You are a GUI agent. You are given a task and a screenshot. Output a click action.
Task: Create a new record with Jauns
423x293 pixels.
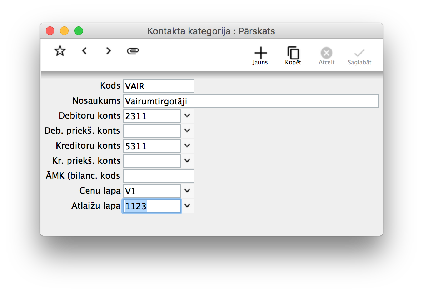coord(260,56)
